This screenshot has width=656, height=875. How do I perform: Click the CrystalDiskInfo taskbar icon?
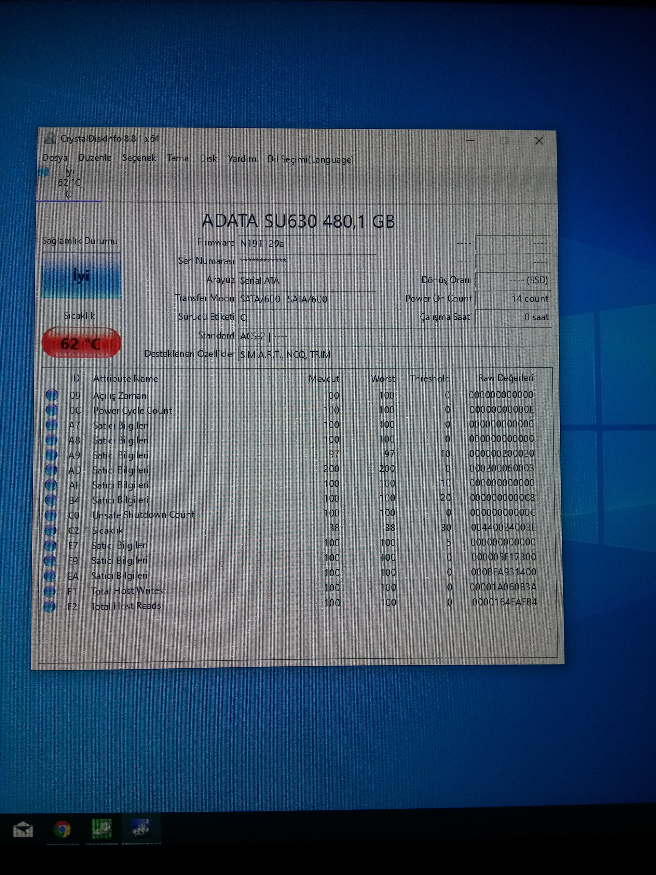(141, 828)
